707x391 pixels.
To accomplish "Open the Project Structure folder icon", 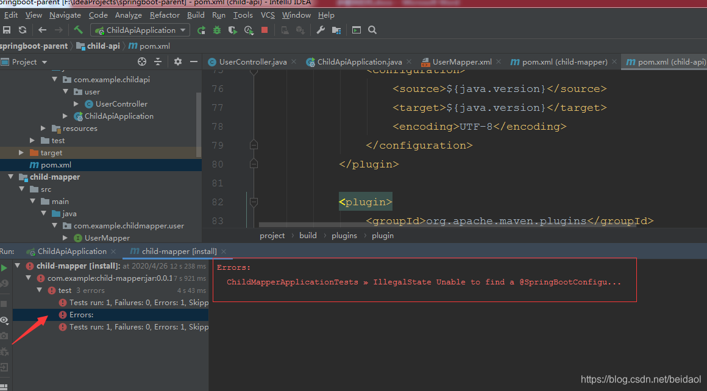I will pyautogui.click(x=336, y=30).
